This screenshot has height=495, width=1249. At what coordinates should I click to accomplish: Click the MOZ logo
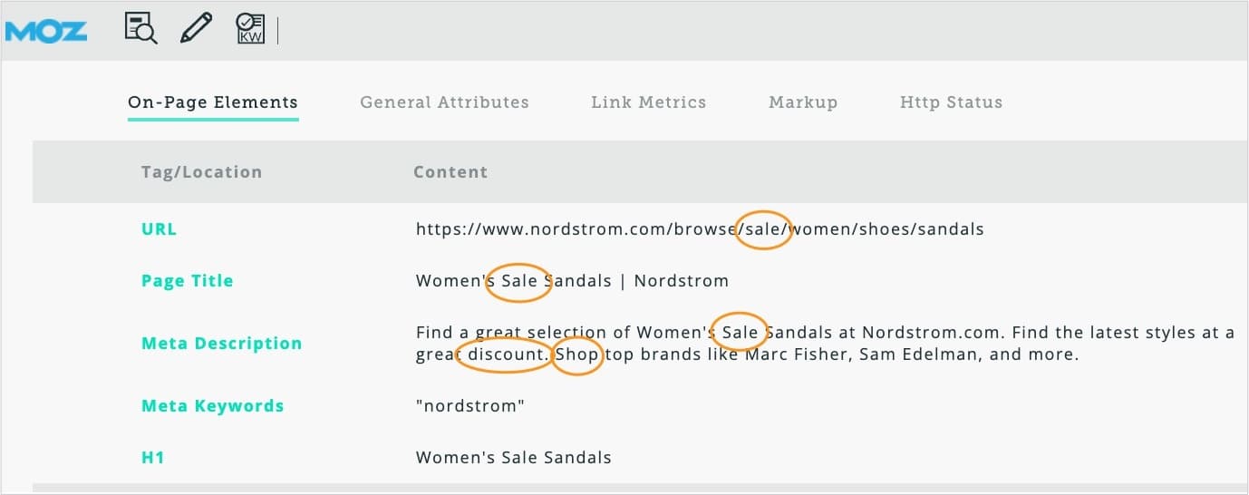pos(46,32)
